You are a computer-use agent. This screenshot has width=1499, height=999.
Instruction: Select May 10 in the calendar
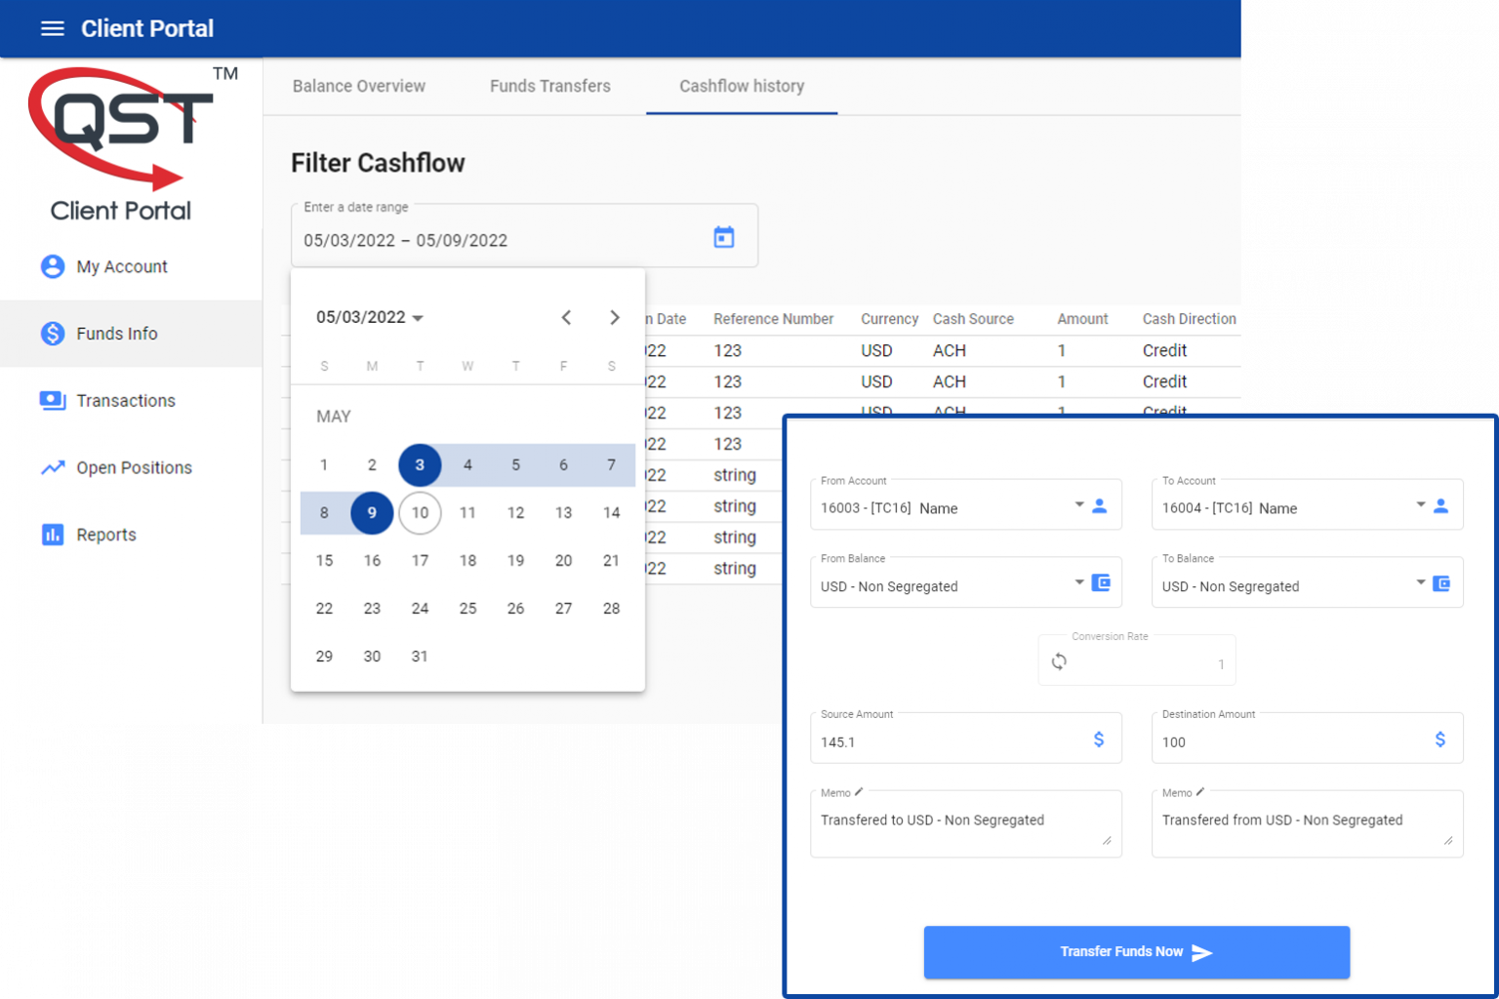(420, 513)
